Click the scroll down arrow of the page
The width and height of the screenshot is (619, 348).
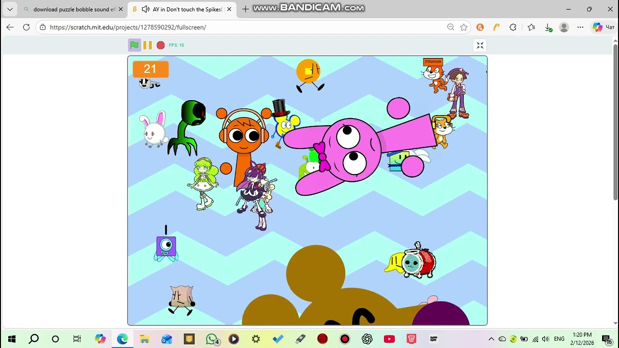[615, 323]
